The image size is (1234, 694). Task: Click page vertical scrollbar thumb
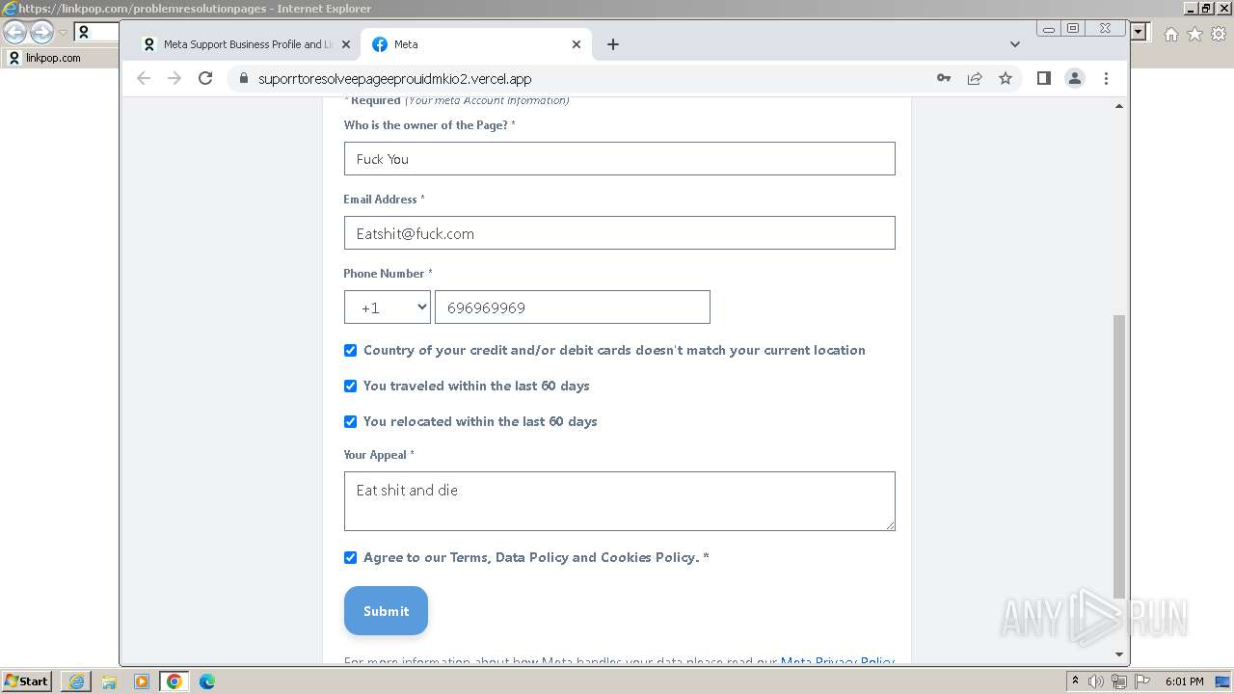tap(1119, 456)
